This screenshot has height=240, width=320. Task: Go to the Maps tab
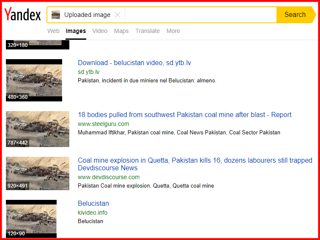121,31
